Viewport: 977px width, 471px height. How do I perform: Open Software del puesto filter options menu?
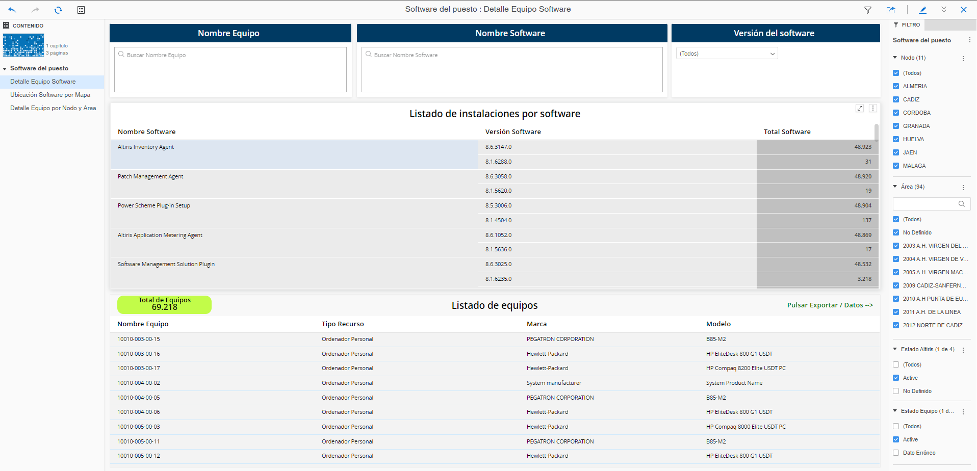[x=969, y=40]
